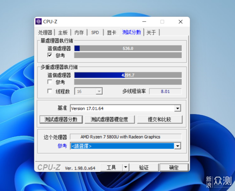Viewport: 235px width, 191px height.
Task: Enable the multi-thread 參考 checkbox
Action: pyautogui.click(x=50, y=82)
